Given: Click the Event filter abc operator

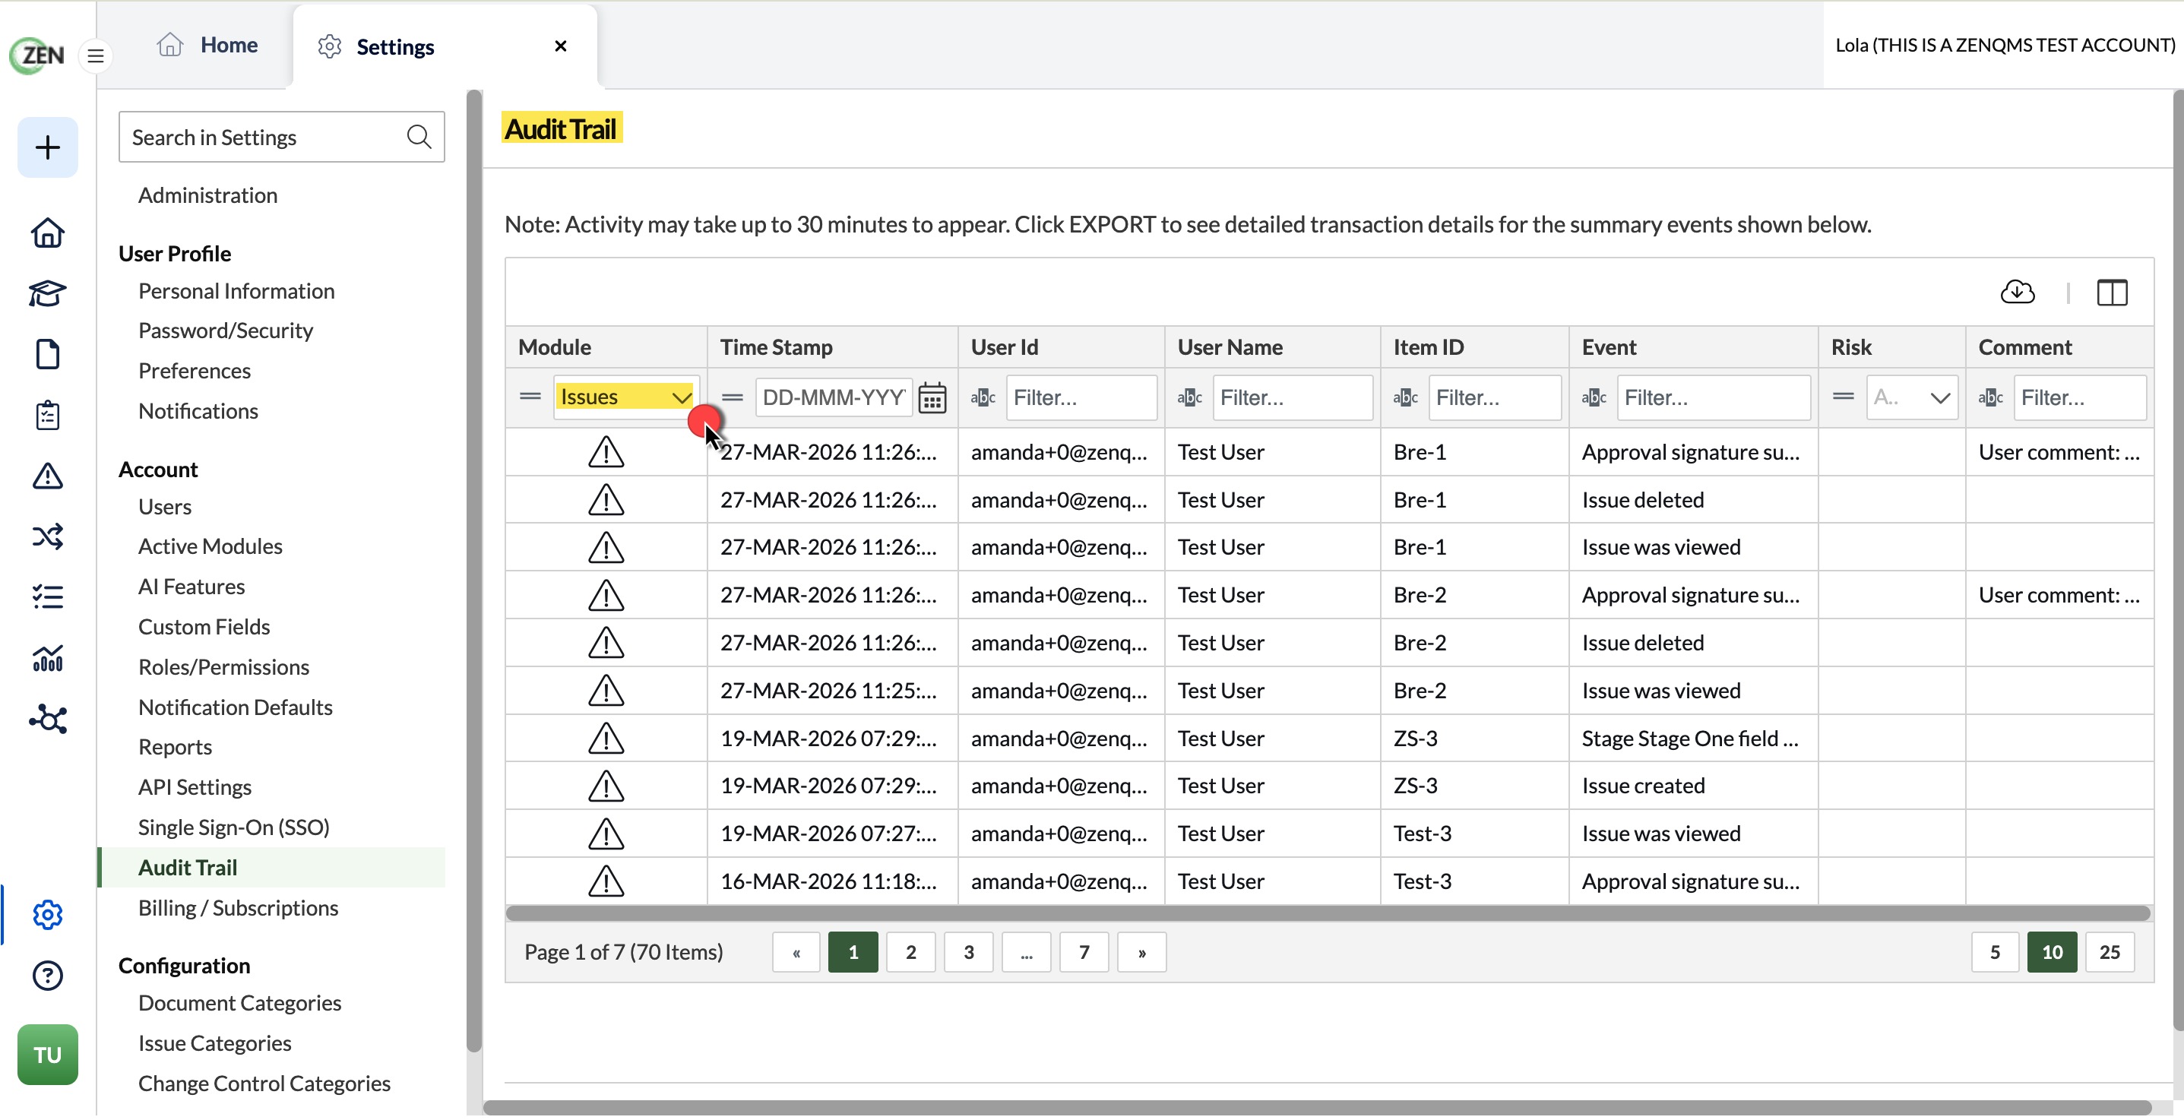Looking at the screenshot, I should coord(1594,397).
